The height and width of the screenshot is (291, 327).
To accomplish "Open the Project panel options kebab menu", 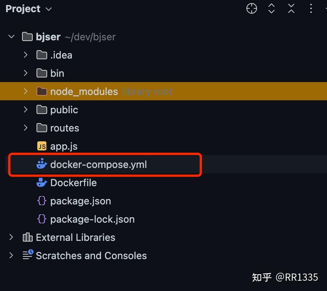I will pyautogui.click(x=311, y=8).
